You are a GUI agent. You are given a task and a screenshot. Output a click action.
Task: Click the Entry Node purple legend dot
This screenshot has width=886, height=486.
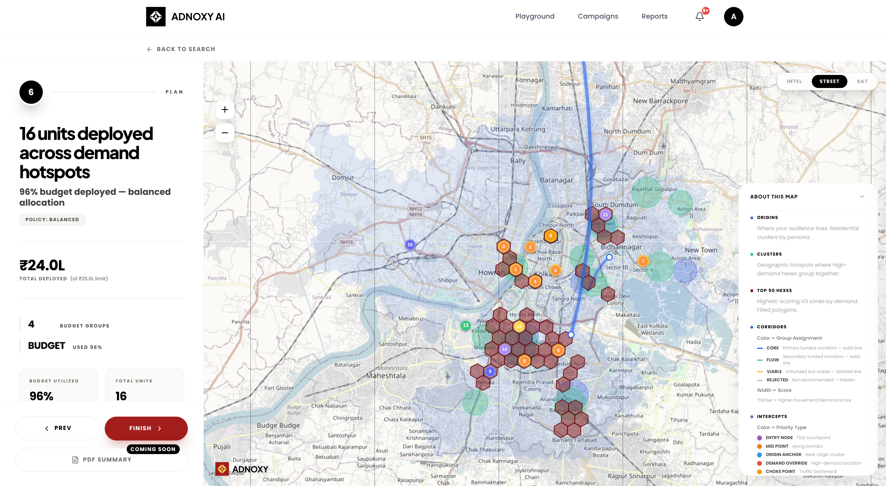(759, 437)
